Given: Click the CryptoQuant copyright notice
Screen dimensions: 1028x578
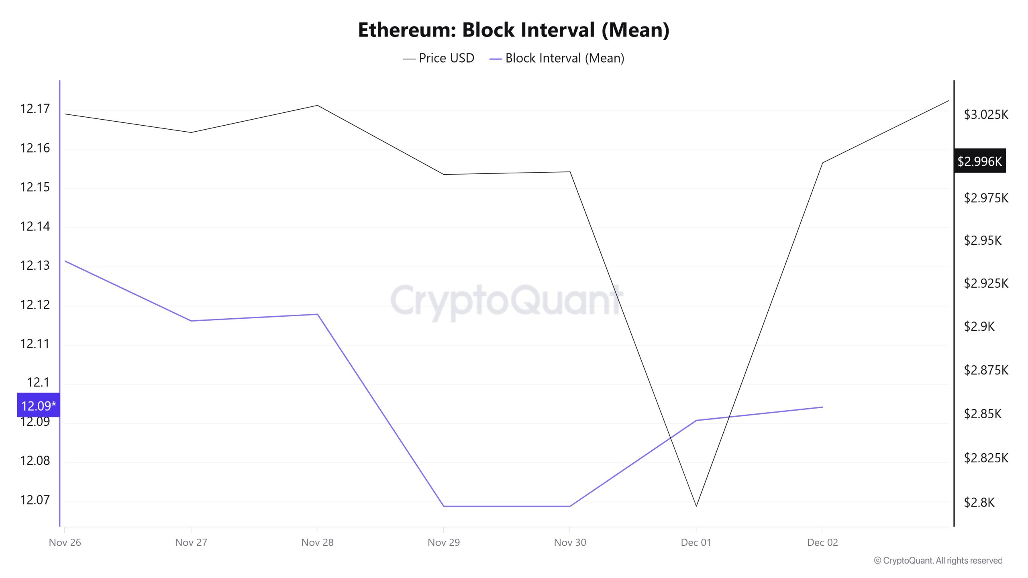Looking at the screenshot, I should click(938, 560).
